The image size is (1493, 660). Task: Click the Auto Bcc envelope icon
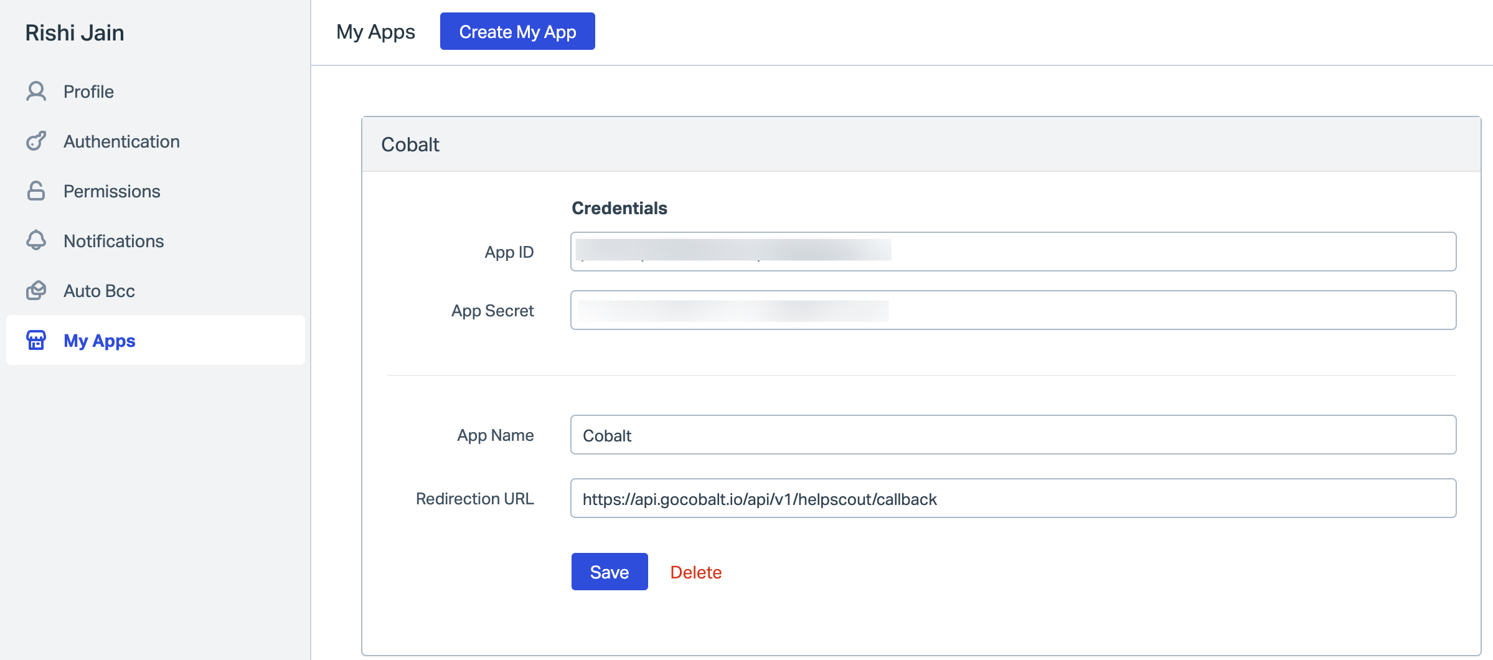point(36,291)
